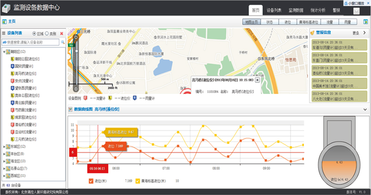The image size is (371, 195).
Task: Click the 安贞 flow meter device icon
Action: [12, 81]
